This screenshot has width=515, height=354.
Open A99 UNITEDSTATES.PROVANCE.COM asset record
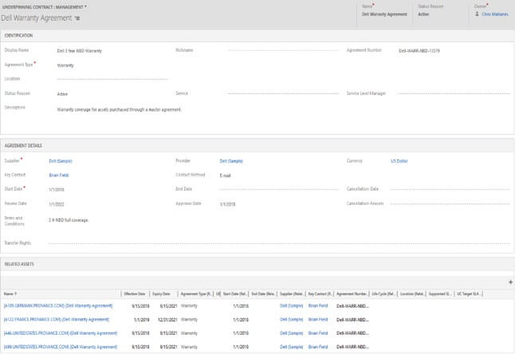pos(61,347)
